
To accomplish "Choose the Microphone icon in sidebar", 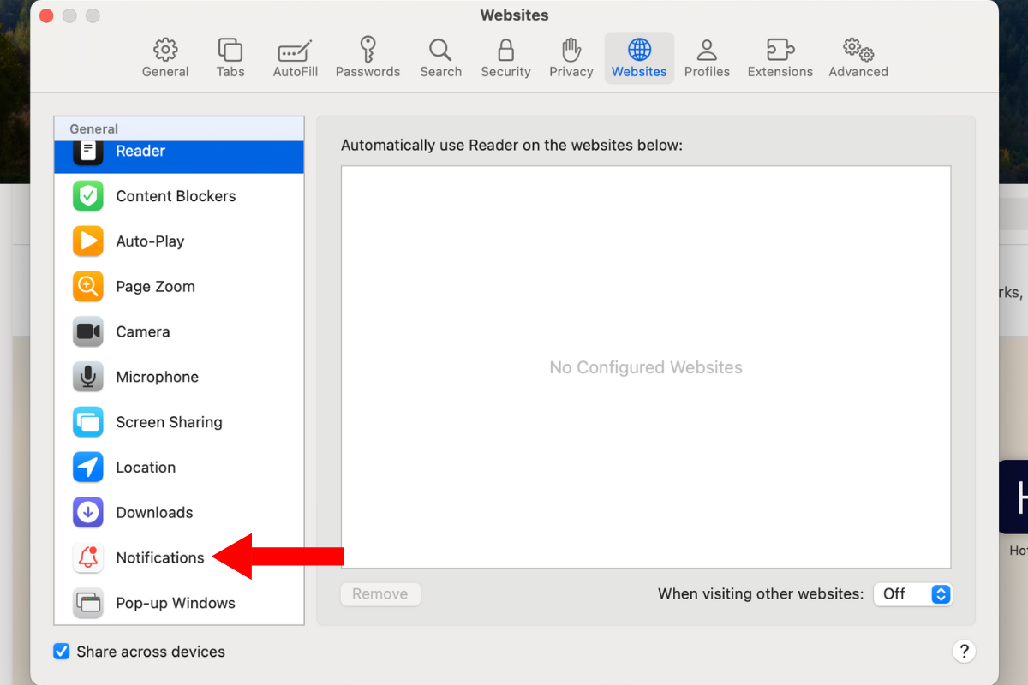I will [88, 378].
